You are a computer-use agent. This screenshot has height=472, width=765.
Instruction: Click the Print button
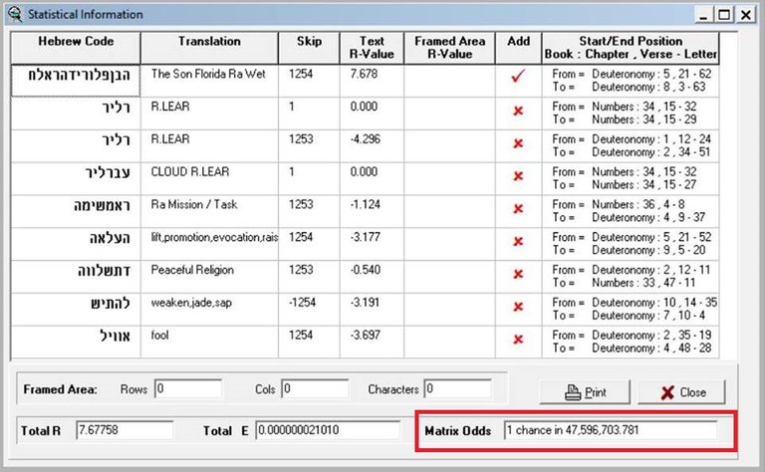tap(585, 392)
